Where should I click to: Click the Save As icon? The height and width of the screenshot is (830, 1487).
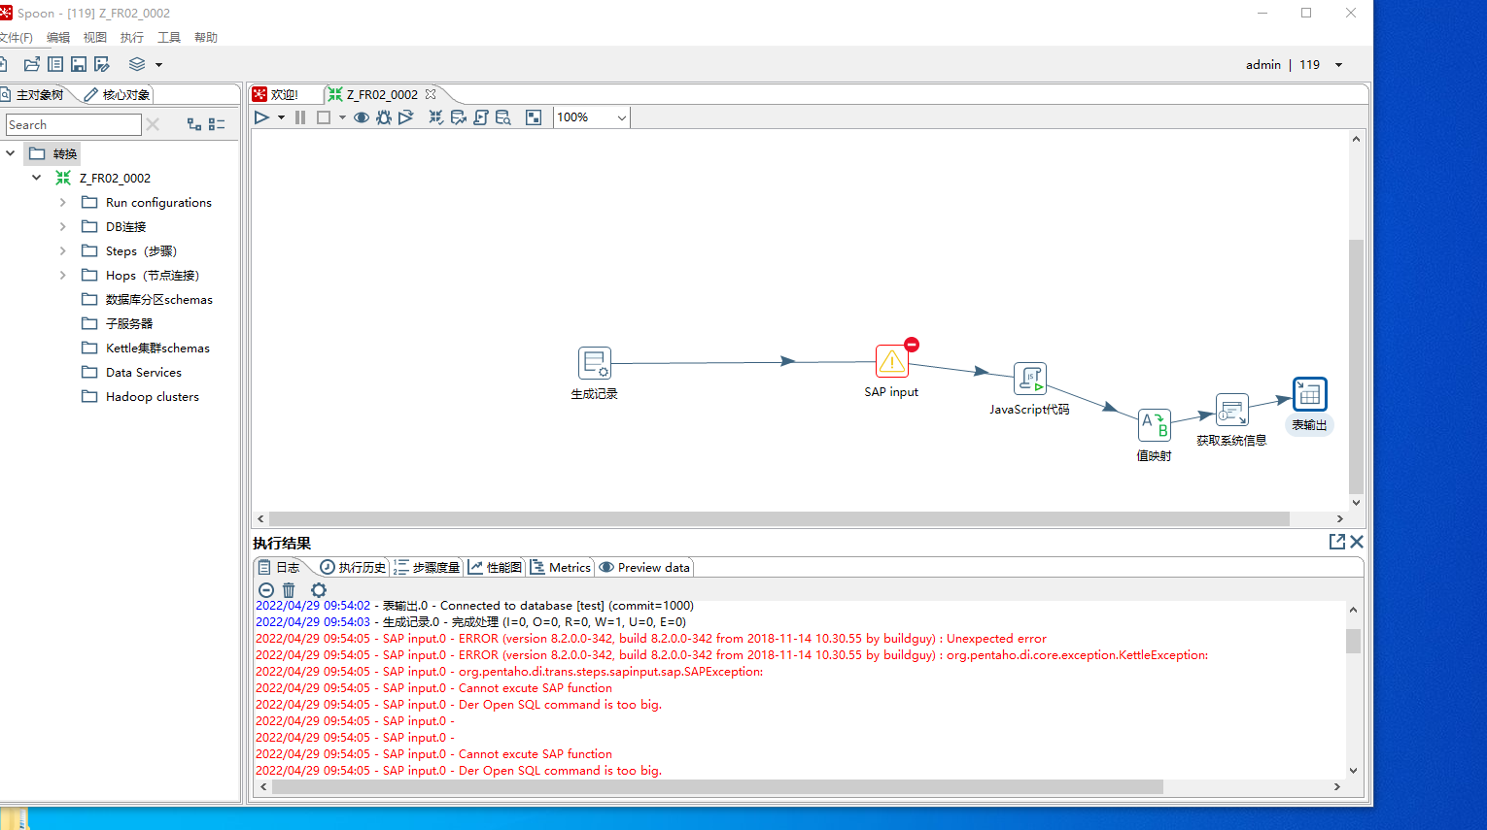click(102, 64)
